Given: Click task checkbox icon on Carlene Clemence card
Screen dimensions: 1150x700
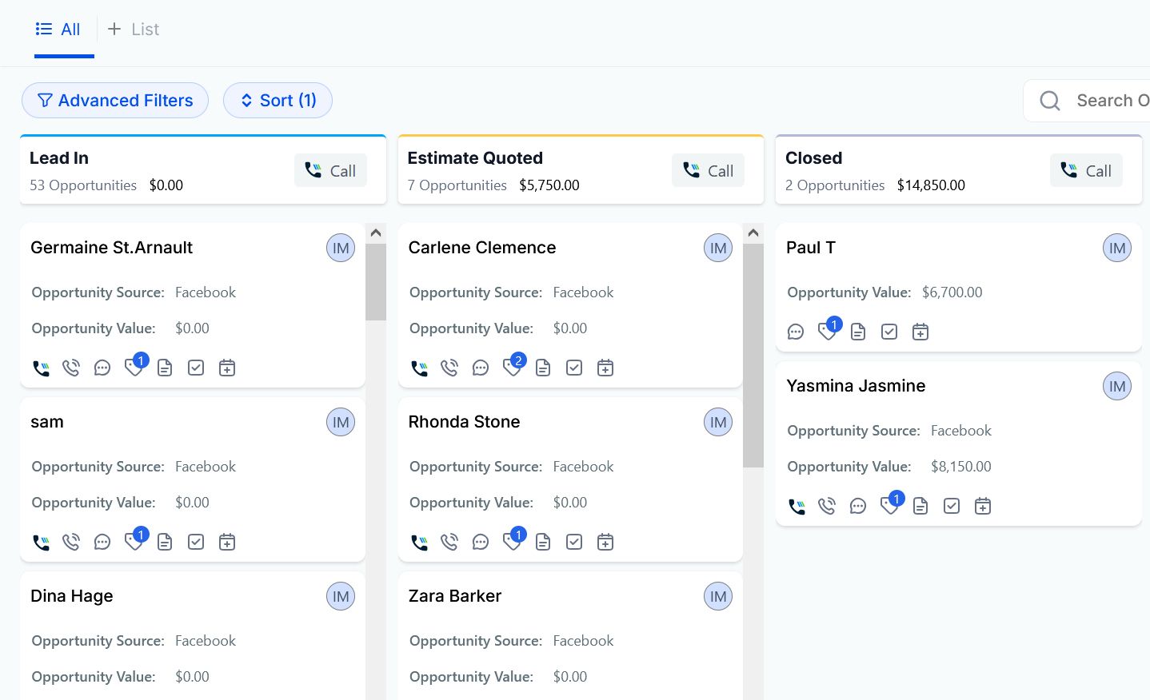Looking at the screenshot, I should [x=574, y=368].
